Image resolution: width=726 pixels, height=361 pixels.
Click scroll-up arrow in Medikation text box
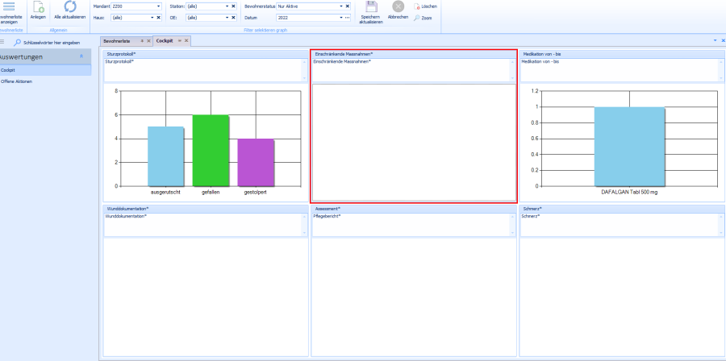coord(720,62)
